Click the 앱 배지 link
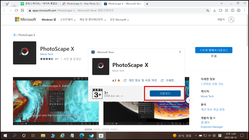Image resolution: width=249 pixels, height=140 pixels. coord(205,122)
